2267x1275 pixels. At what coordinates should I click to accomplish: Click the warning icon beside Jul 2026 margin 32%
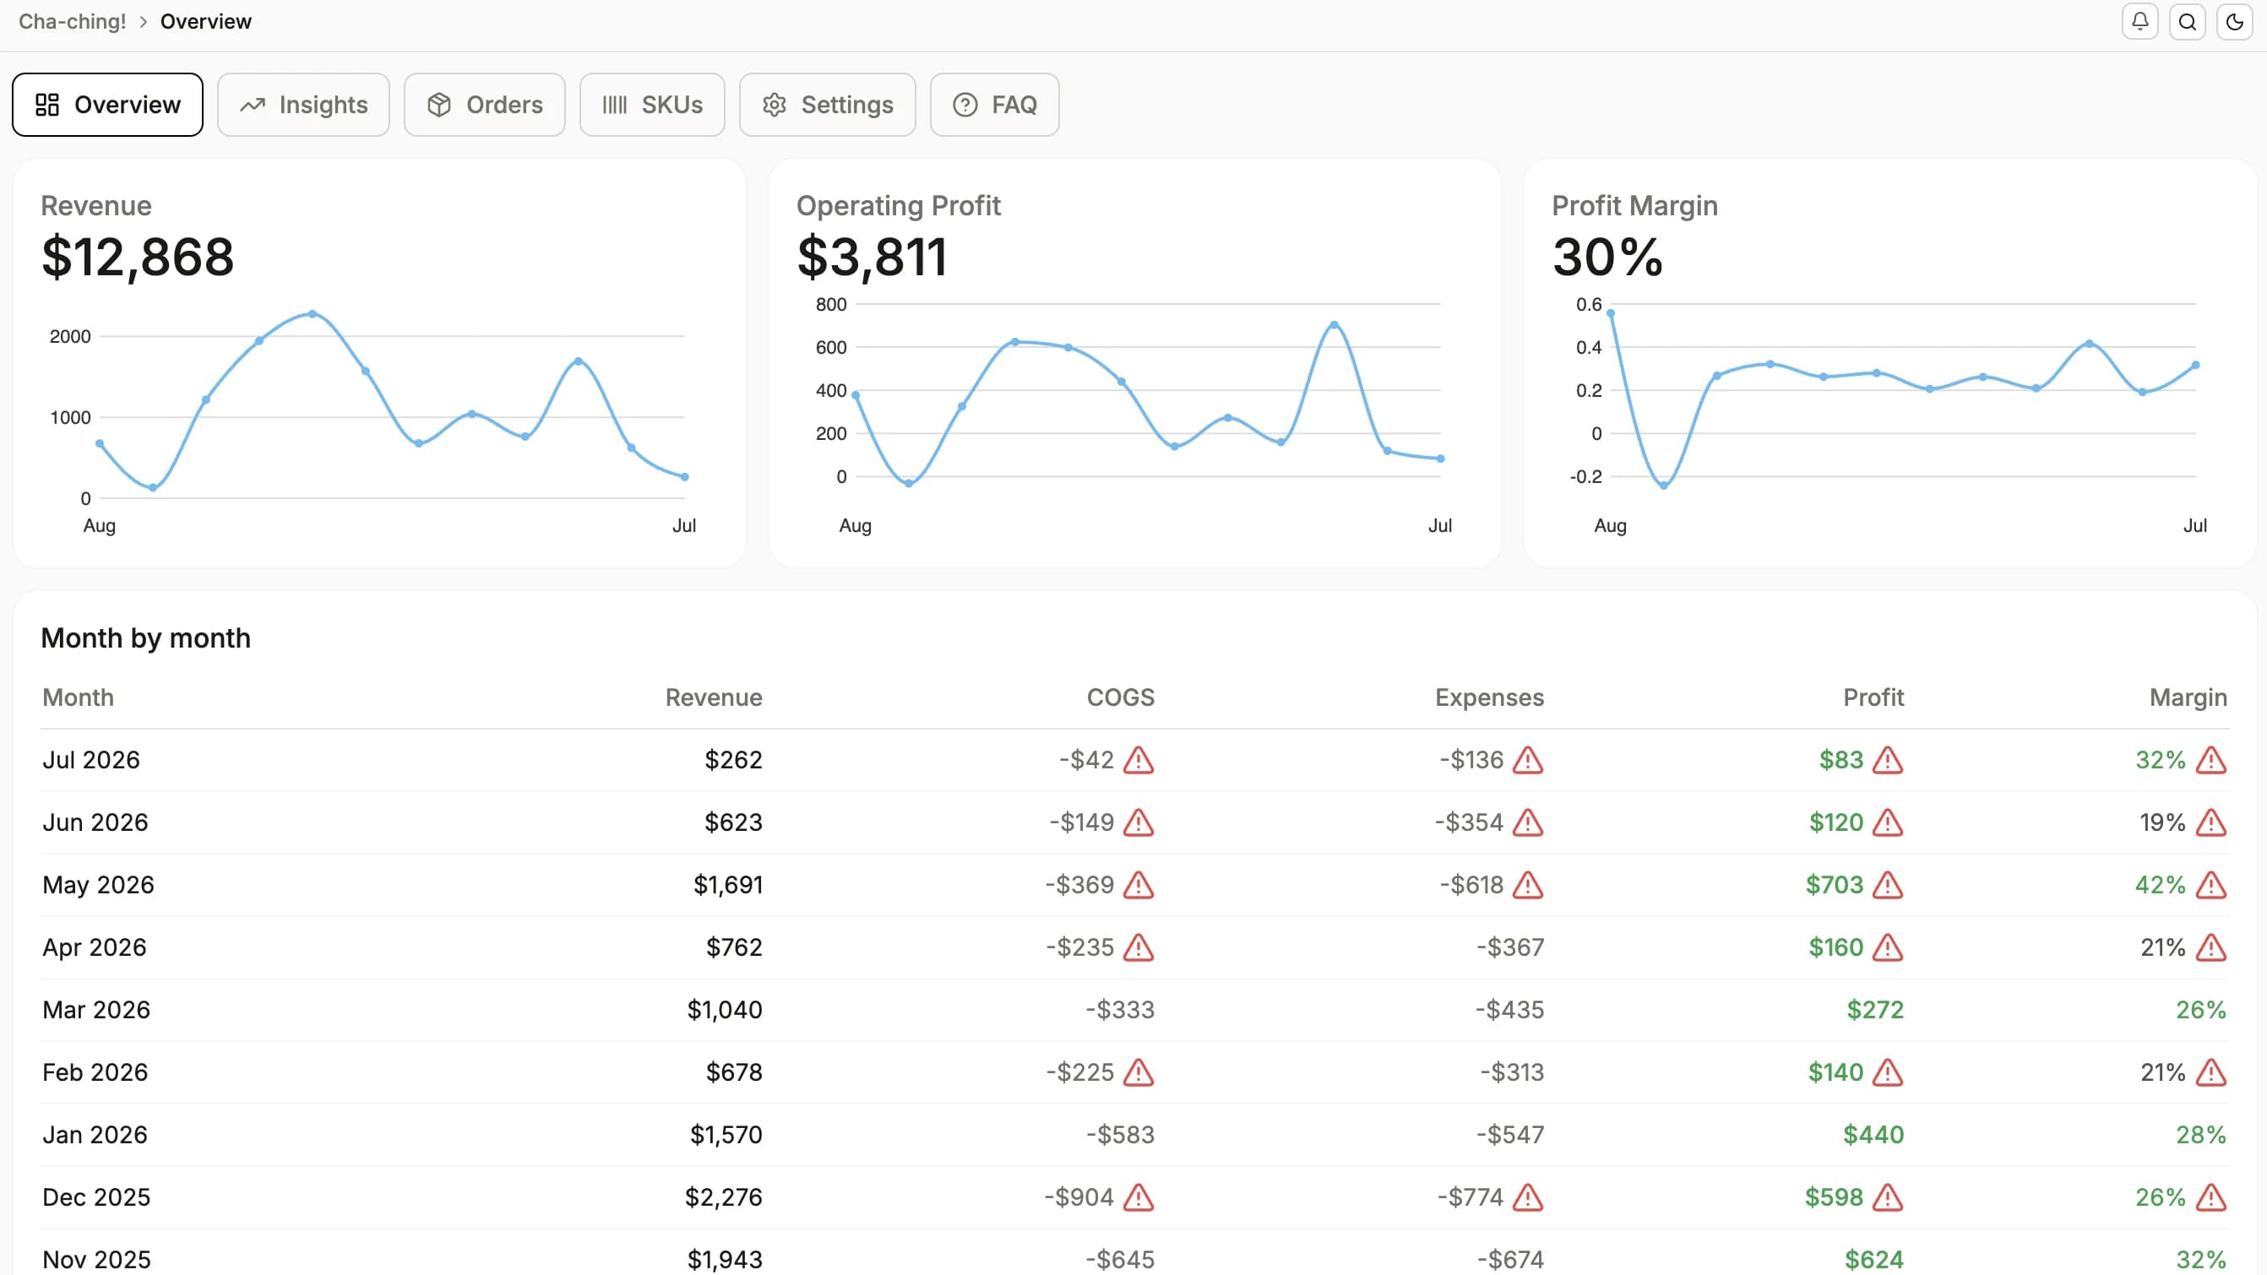pos(2210,759)
